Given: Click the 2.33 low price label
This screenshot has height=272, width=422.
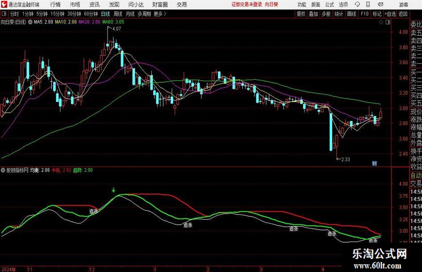Looking at the screenshot, I should 346,159.
